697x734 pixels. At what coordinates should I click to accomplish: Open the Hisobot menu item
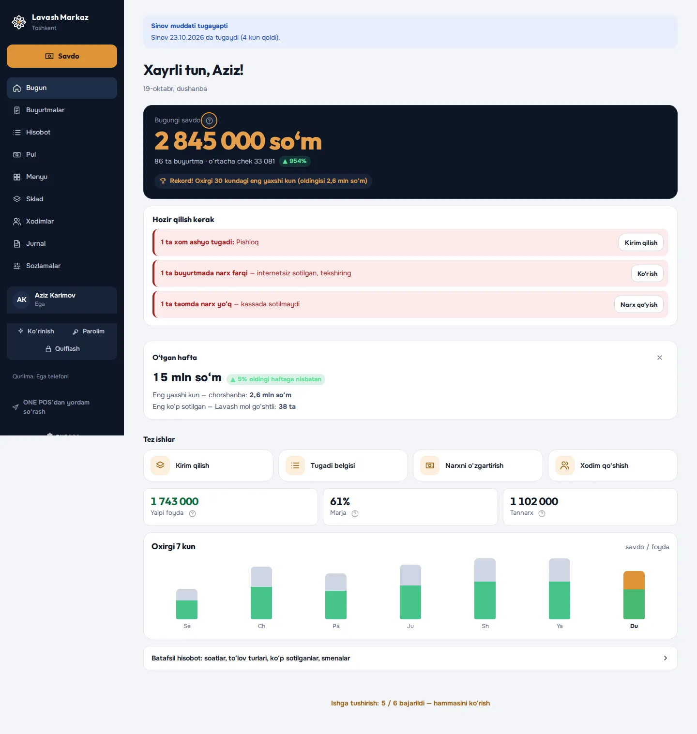pyautogui.click(x=62, y=132)
